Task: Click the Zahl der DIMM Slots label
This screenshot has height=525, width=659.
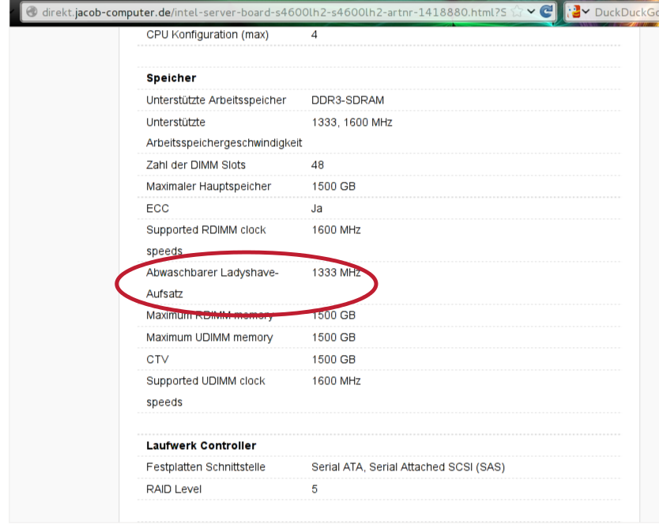Action: click(196, 165)
